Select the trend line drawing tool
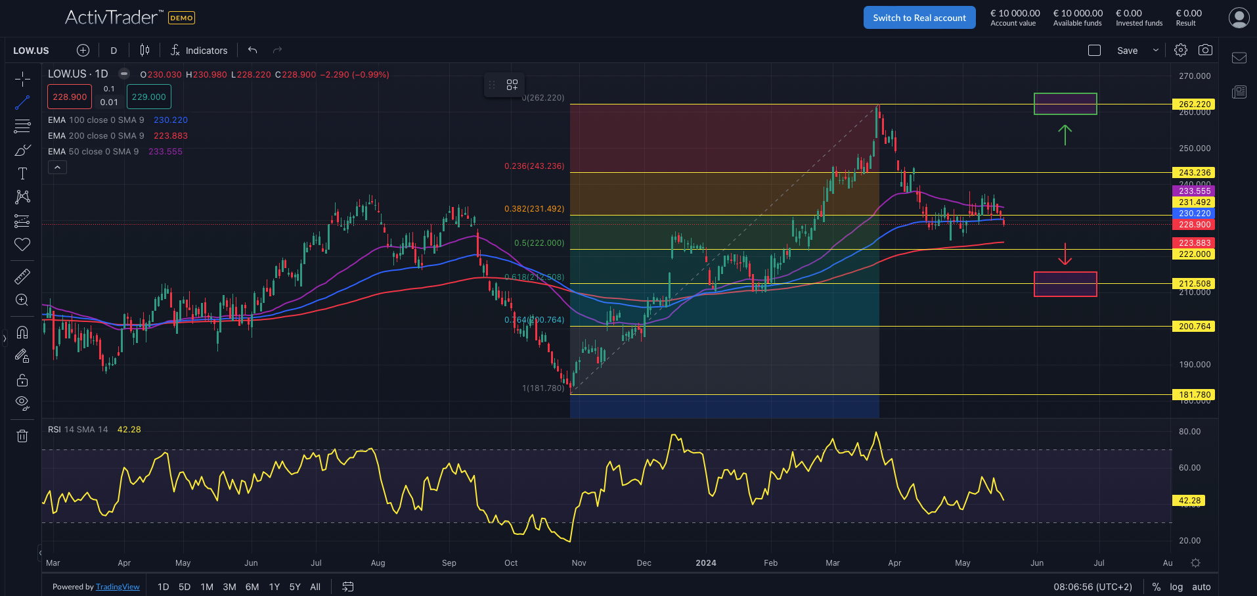 point(22,103)
